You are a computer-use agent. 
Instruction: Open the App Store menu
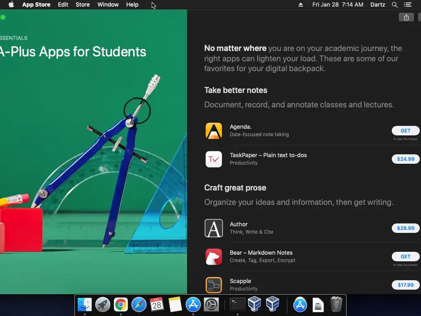click(36, 5)
